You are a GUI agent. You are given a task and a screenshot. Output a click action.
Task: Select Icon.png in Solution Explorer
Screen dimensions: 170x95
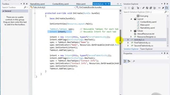[144, 16]
